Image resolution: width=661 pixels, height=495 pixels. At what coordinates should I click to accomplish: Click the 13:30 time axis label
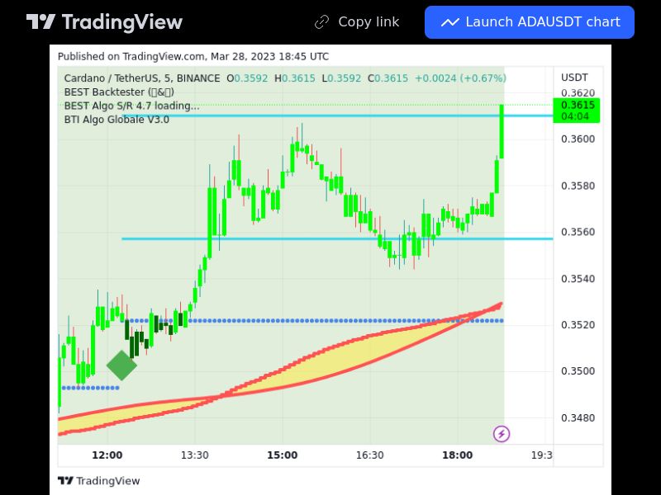point(195,455)
